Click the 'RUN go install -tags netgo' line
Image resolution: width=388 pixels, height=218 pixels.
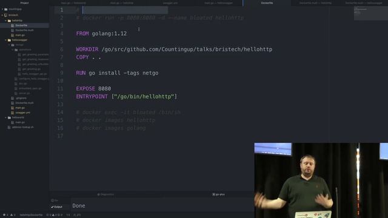(117, 73)
